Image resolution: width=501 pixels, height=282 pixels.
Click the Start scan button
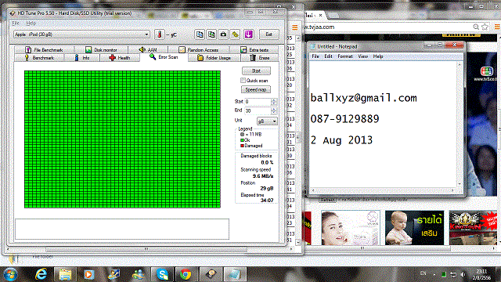tap(256, 70)
